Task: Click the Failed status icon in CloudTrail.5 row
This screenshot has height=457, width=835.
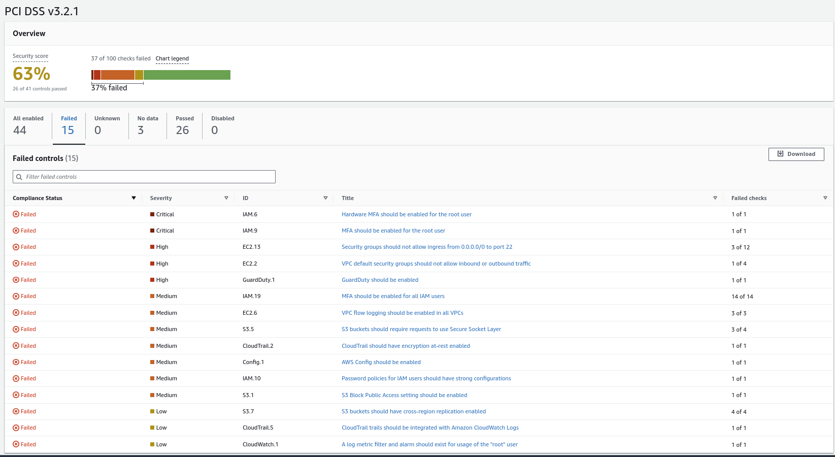Action: coord(16,428)
